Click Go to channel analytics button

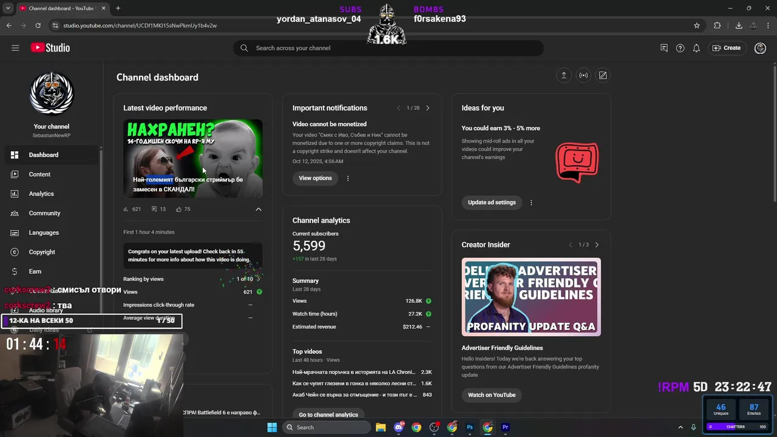pyautogui.click(x=328, y=415)
